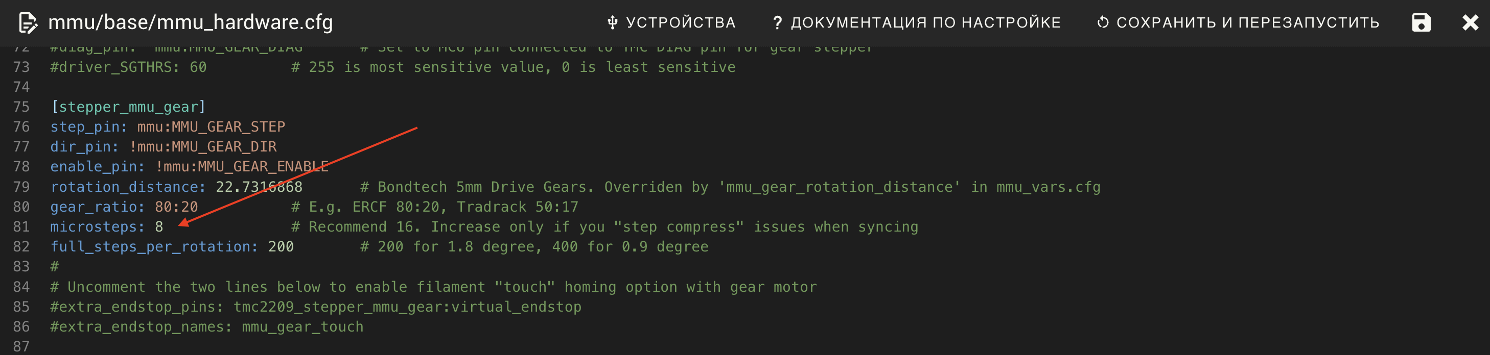Click the file edit icon beside filename
Screen dimensions: 1490x355
point(28,23)
